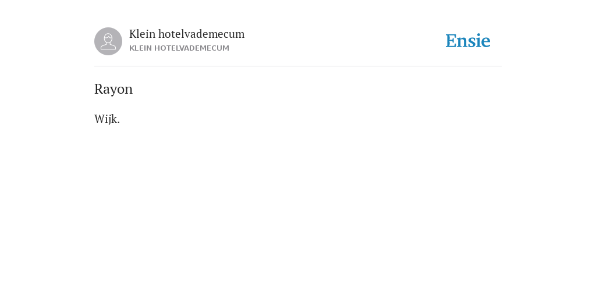
Task: Click the shoulders of the avatar silhouette
Action: coord(108,47)
